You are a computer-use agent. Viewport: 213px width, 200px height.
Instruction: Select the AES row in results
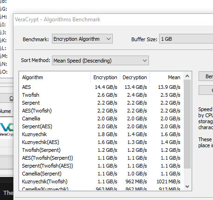(x=101, y=87)
